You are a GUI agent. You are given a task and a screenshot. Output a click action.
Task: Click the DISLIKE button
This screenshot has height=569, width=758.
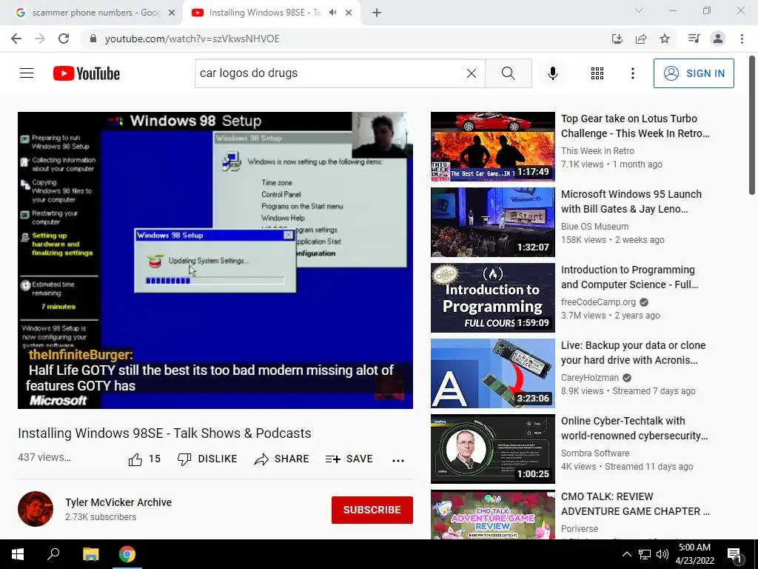(207, 459)
